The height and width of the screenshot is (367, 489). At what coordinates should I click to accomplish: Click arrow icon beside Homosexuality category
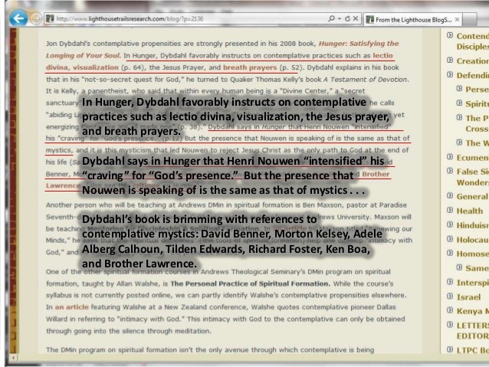coord(450,253)
